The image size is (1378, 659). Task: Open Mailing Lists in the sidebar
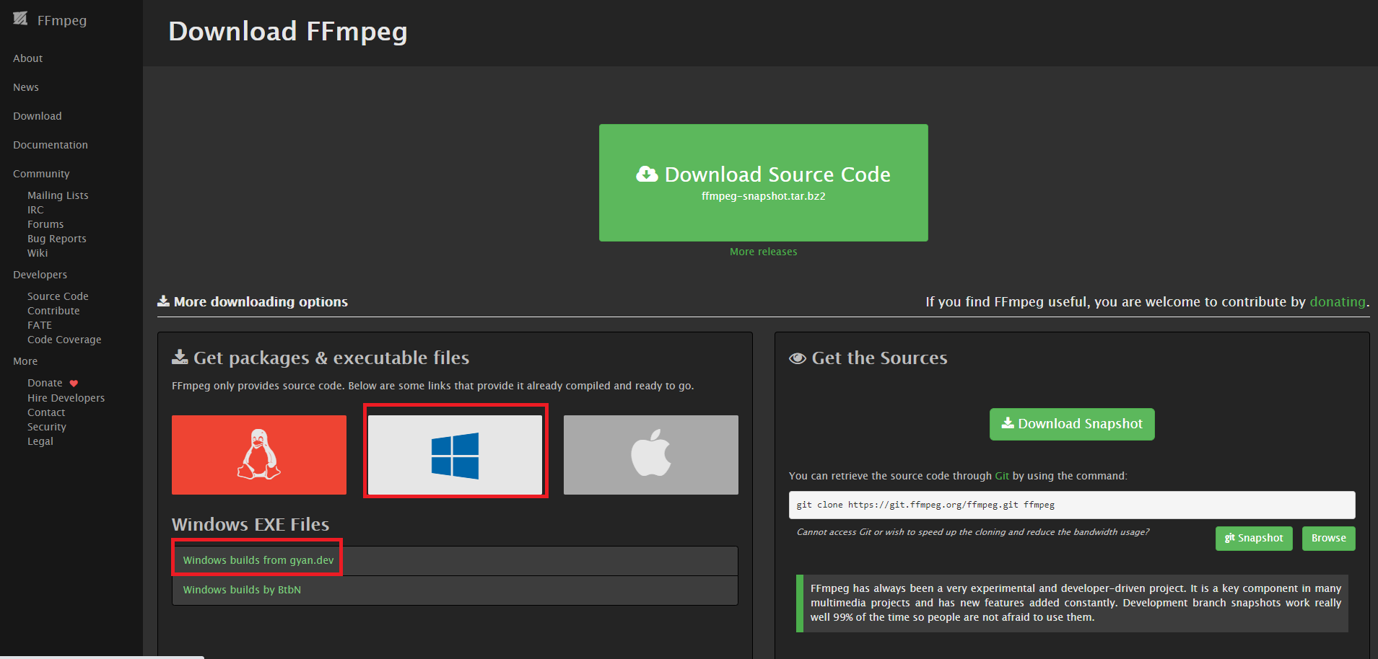click(x=58, y=195)
